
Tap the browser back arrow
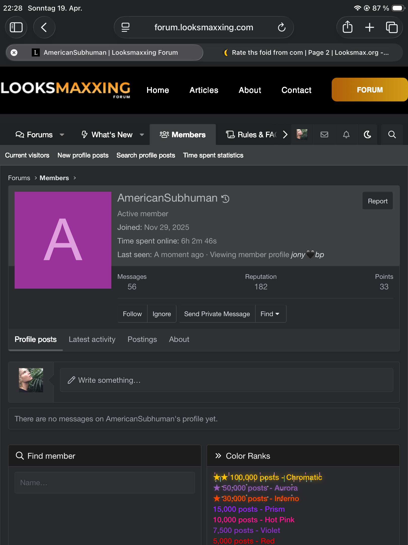pos(44,27)
